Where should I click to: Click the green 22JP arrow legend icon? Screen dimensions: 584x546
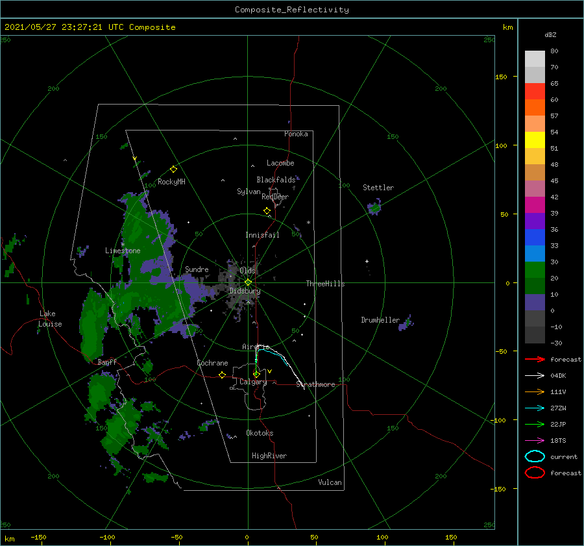point(535,424)
